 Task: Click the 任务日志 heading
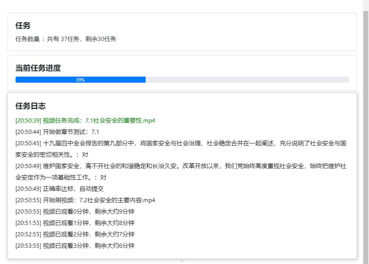click(x=30, y=106)
